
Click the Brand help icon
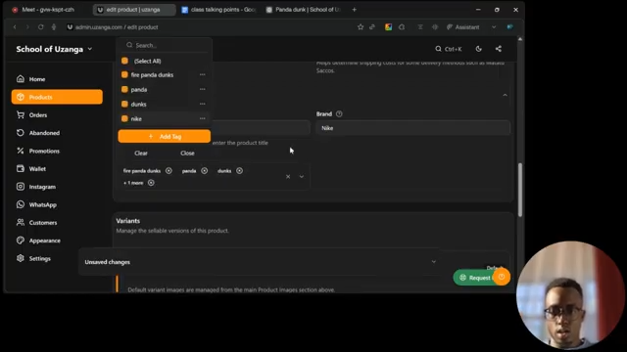tap(339, 113)
